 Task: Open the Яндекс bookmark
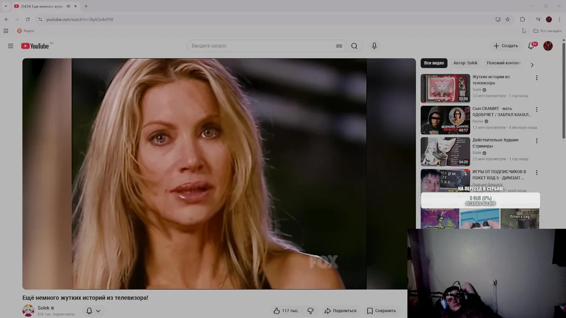[26, 31]
